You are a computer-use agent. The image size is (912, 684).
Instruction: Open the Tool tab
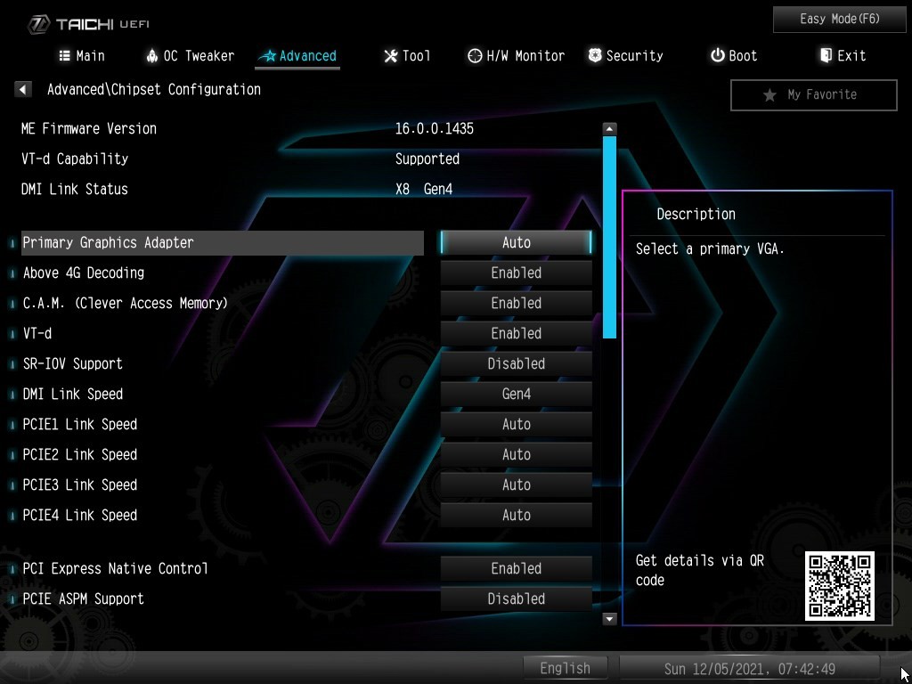point(407,56)
